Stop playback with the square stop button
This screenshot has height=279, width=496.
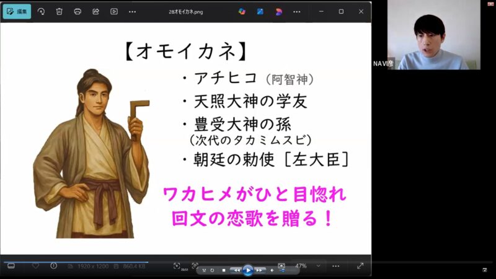coord(224,270)
